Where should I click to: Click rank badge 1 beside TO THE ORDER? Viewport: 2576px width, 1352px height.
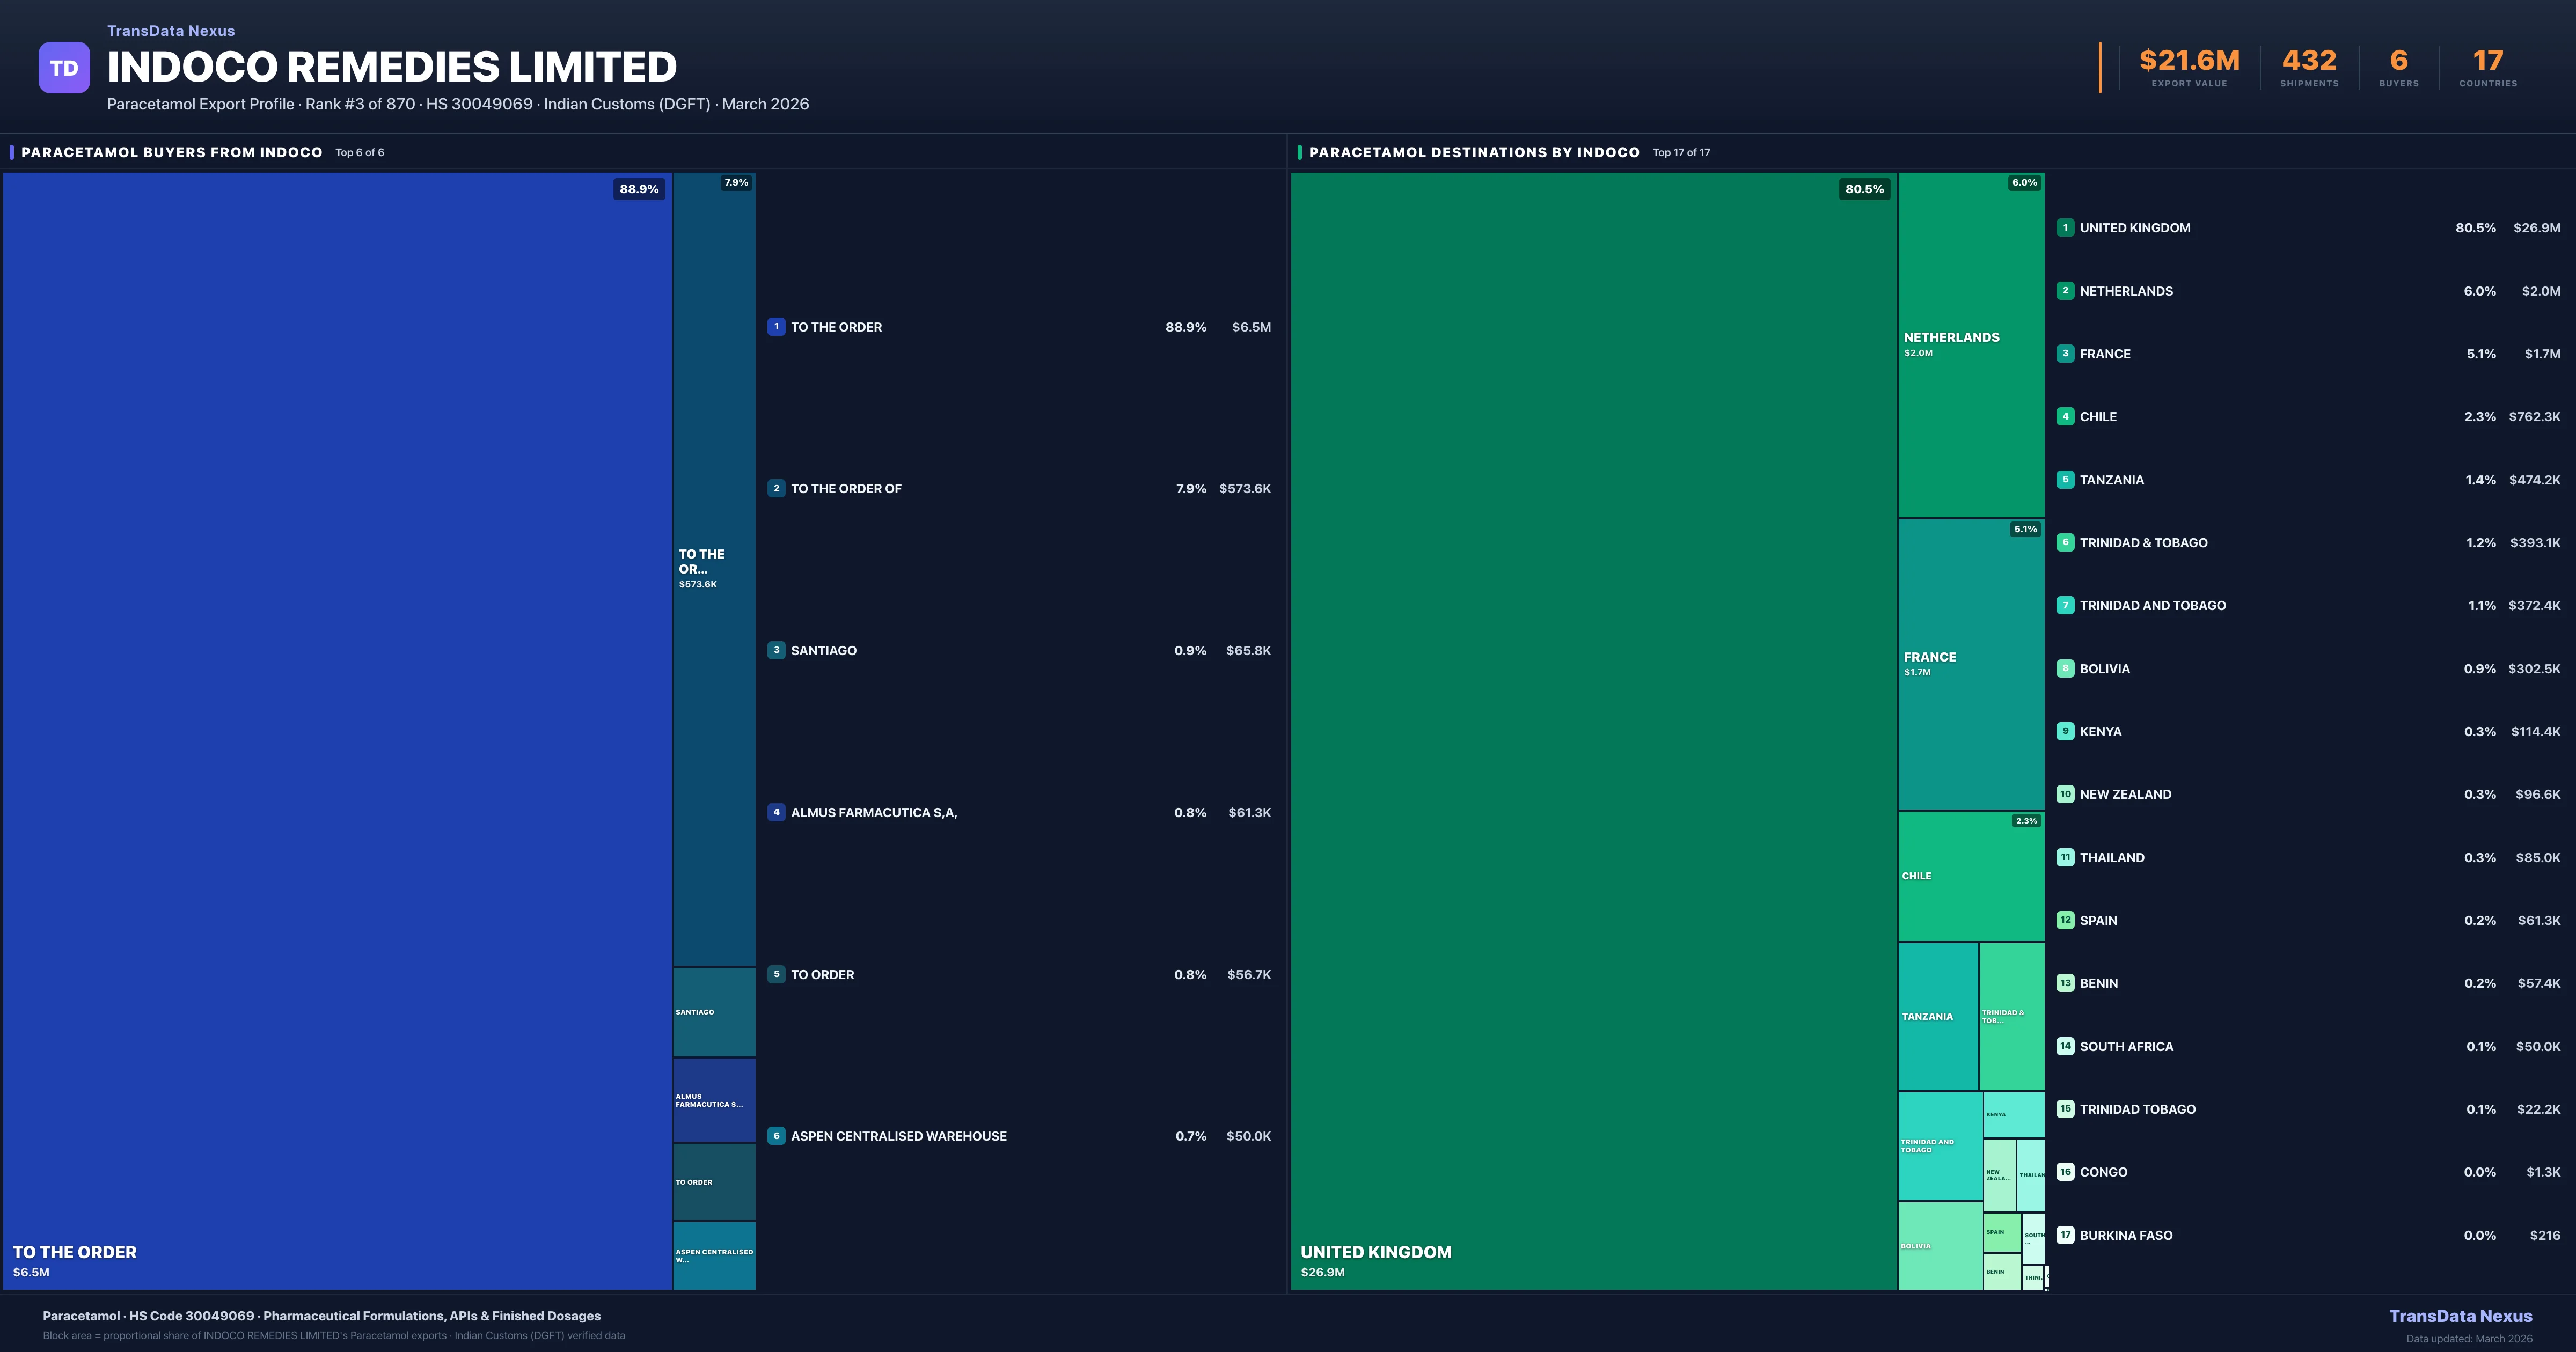point(776,327)
